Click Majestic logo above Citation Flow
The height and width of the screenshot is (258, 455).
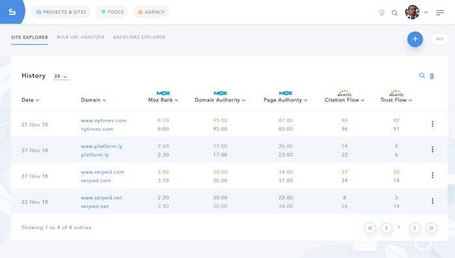click(x=344, y=93)
